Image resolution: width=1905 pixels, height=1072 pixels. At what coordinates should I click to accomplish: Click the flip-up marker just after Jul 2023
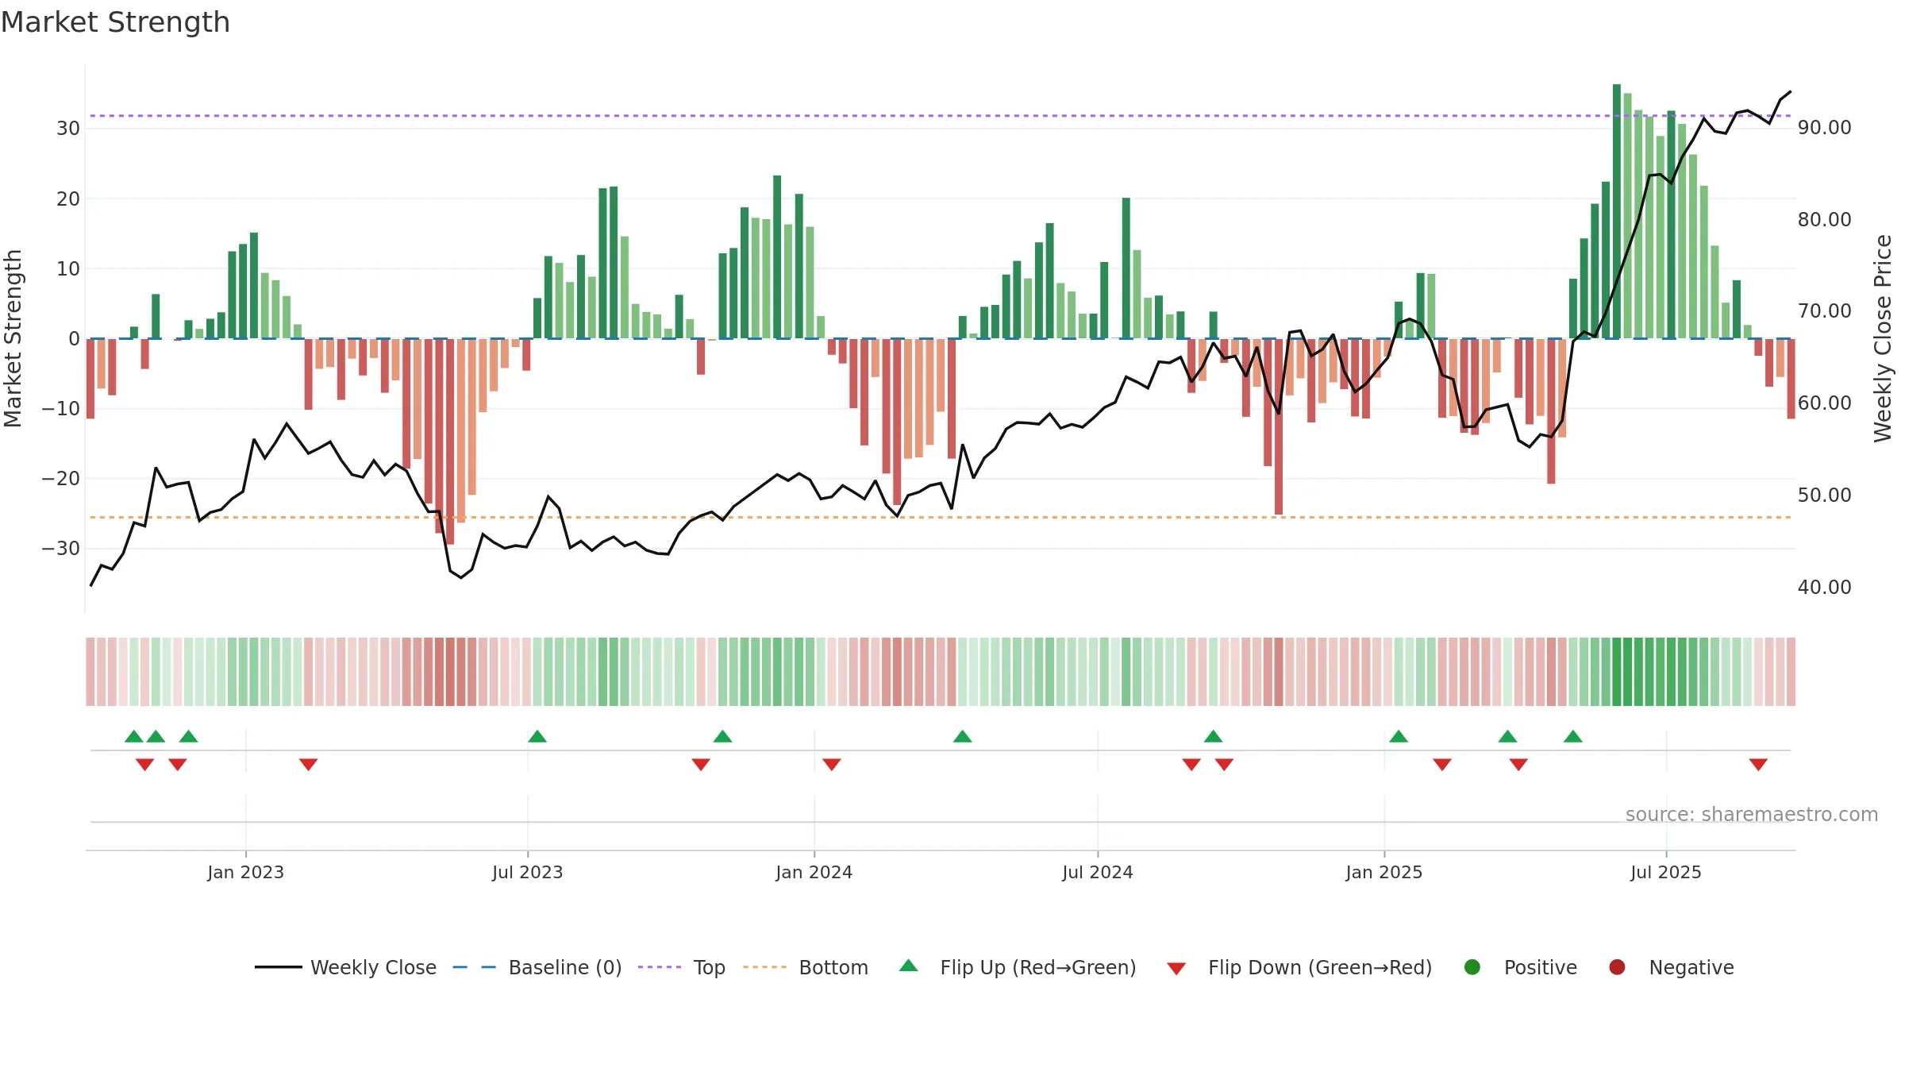(537, 736)
